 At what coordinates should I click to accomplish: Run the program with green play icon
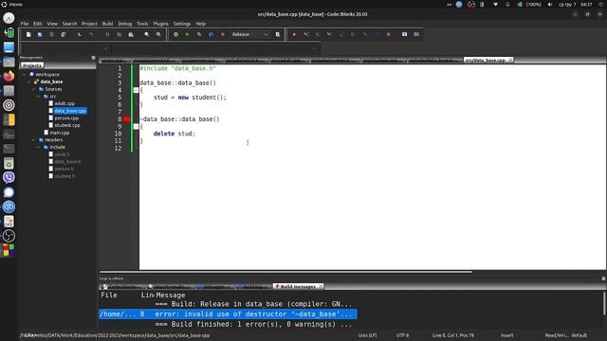(188, 34)
